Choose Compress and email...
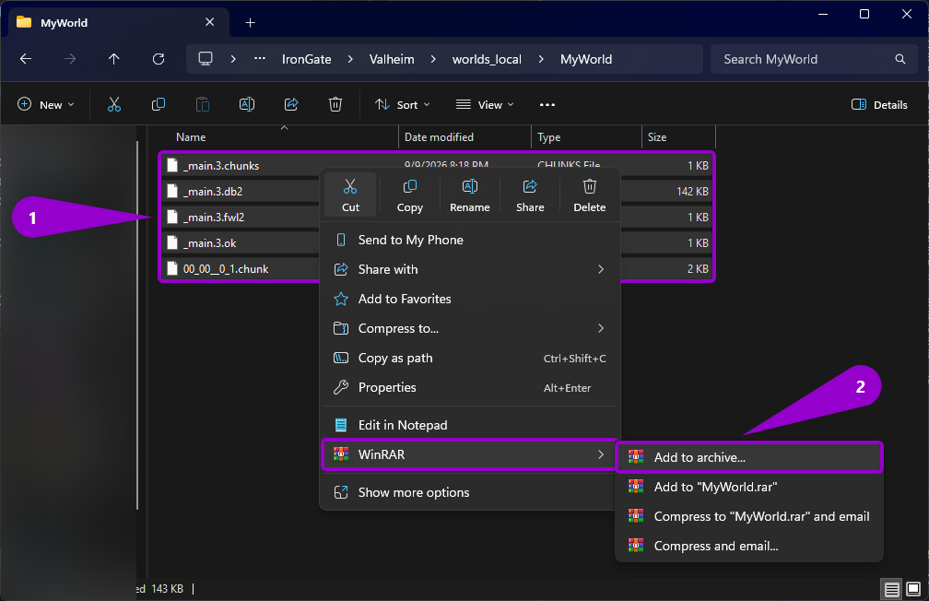929x601 pixels. (x=749, y=546)
